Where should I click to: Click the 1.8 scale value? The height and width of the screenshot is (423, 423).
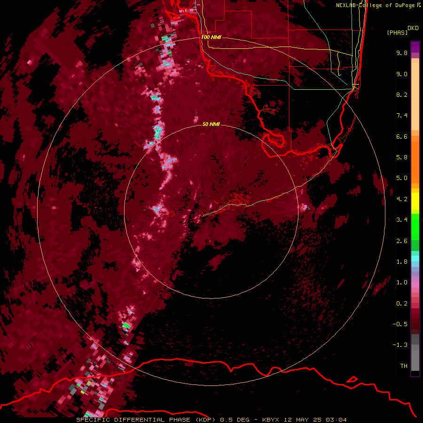click(x=402, y=262)
